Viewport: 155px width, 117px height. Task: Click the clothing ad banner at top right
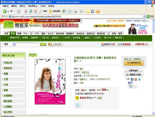click(139, 29)
